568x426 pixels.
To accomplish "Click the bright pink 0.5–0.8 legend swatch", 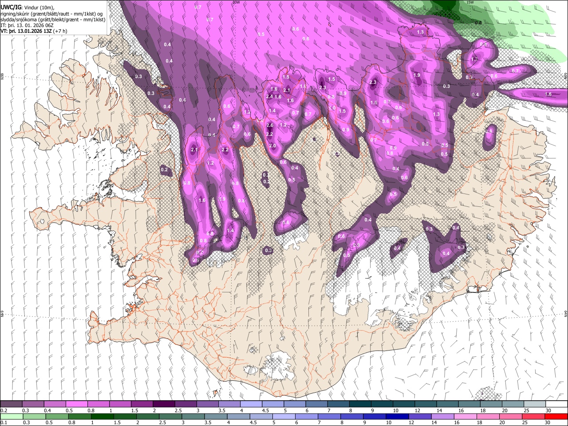I will pos(76,404).
